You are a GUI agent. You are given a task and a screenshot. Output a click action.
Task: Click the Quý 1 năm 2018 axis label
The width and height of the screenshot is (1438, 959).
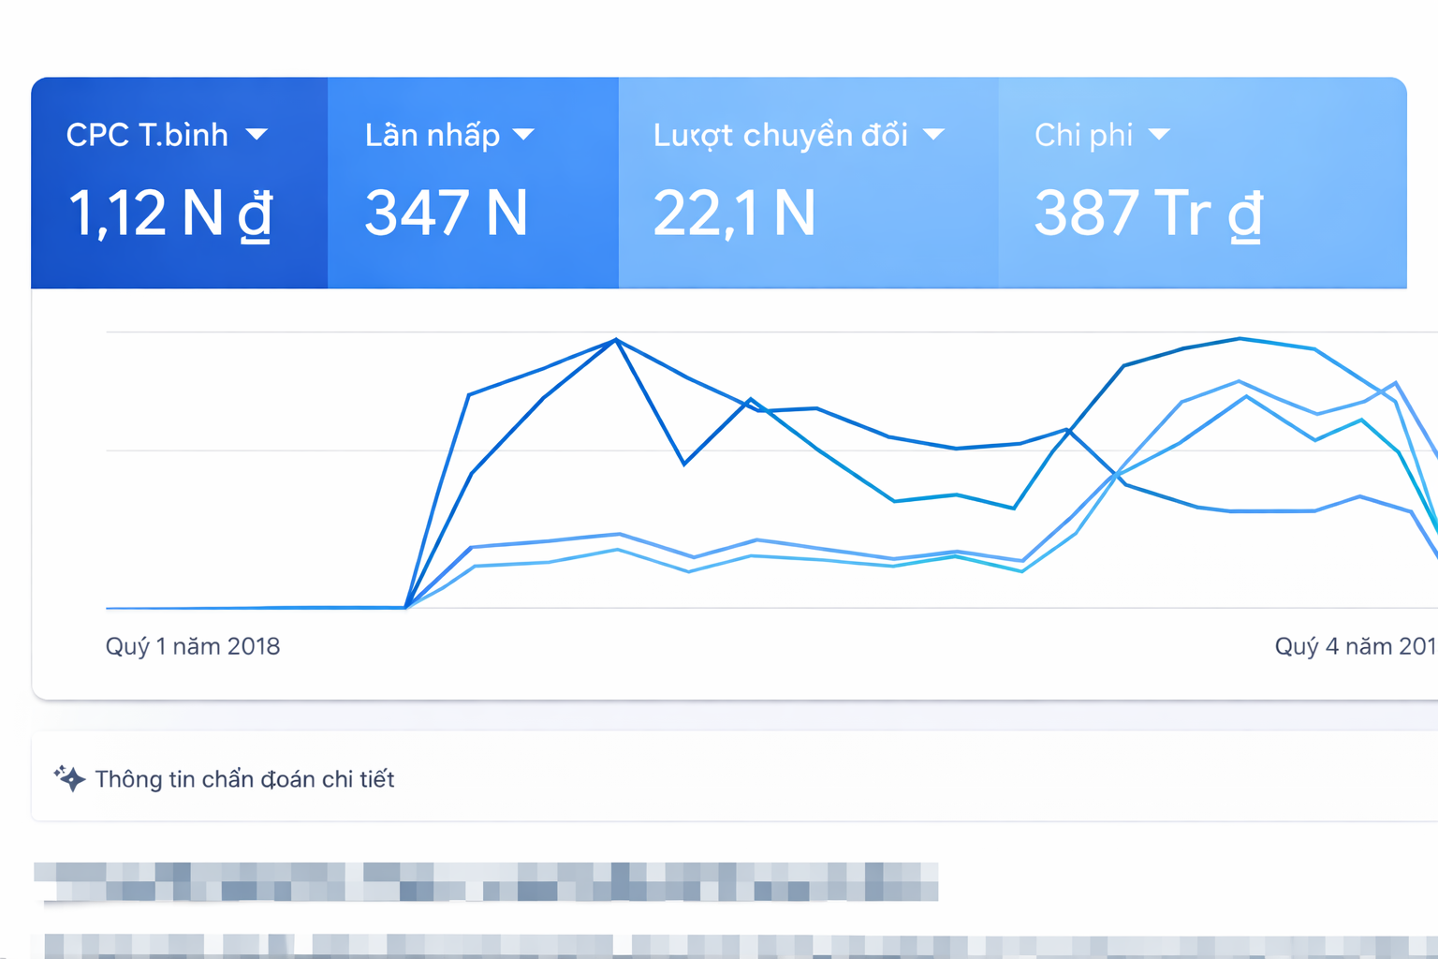(193, 646)
